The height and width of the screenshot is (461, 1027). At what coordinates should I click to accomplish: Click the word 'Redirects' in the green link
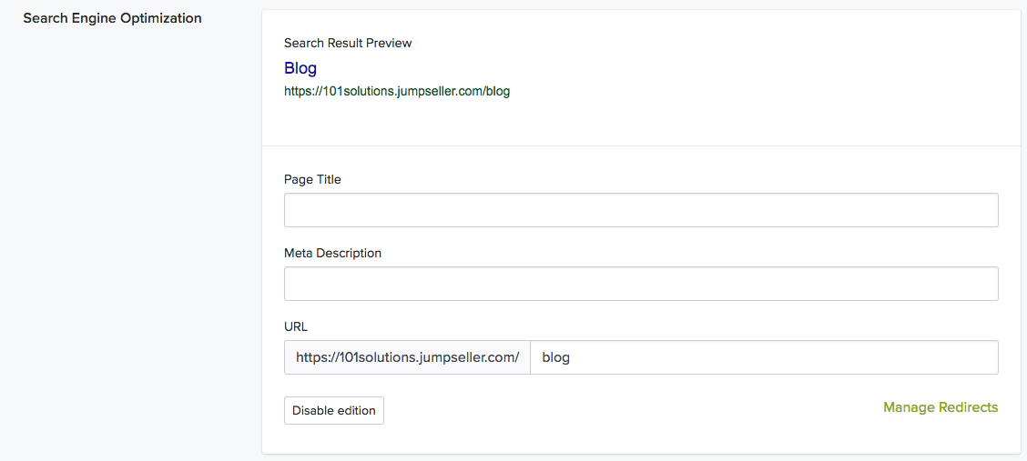tap(967, 407)
